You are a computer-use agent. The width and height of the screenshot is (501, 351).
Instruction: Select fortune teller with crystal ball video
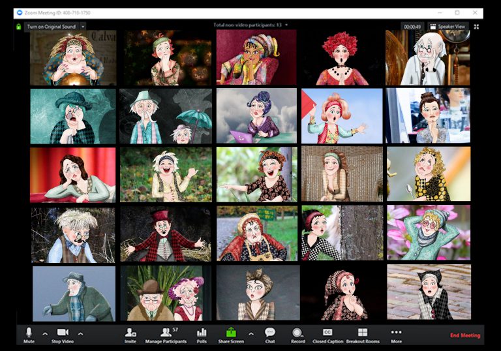[x=73, y=58]
